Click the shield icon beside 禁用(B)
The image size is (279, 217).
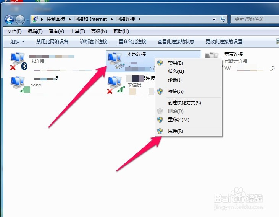(x=160, y=63)
